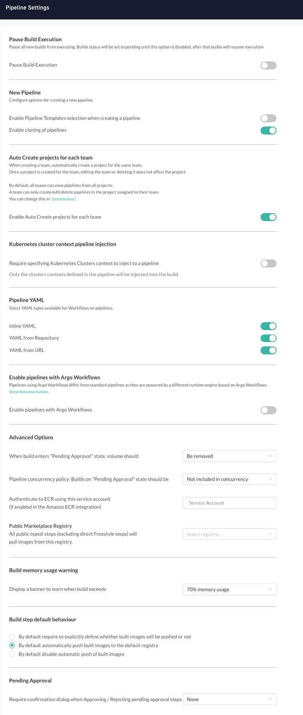Open Pending Approval confirmation "None" dropdown
The height and width of the screenshot is (715, 303).
230,699
